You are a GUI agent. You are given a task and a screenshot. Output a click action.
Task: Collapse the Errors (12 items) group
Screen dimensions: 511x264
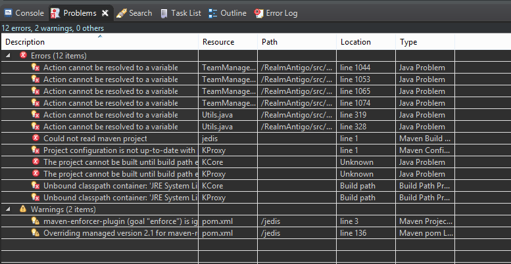tap(8, 56)
